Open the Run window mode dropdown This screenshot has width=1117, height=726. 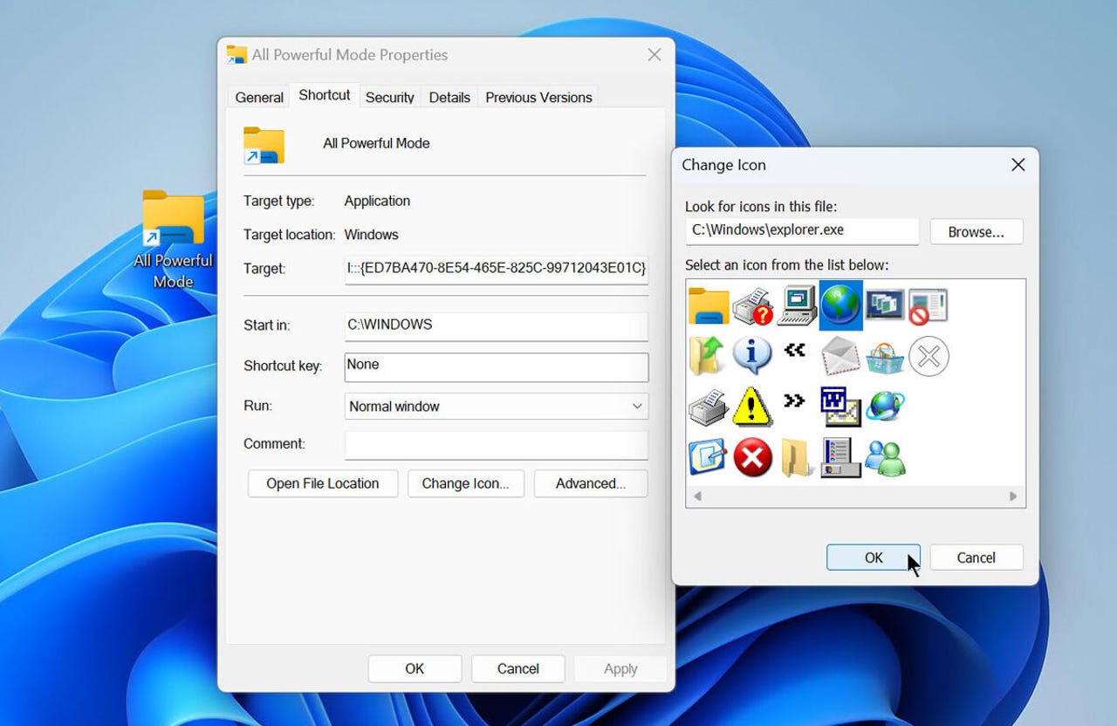(497, 406)
